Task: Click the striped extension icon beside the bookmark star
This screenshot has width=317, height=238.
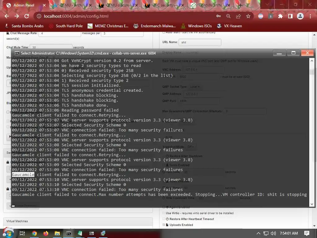Action: (261, 16)
